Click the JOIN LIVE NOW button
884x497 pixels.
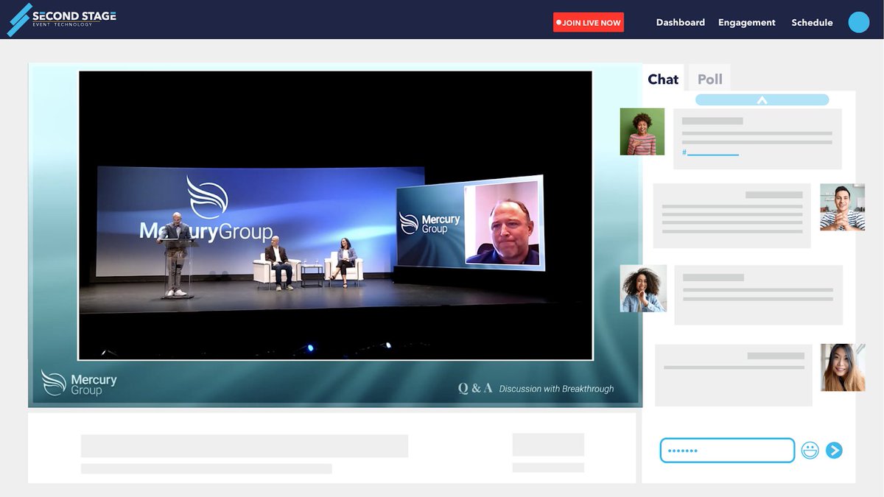(x=588, y=22)
